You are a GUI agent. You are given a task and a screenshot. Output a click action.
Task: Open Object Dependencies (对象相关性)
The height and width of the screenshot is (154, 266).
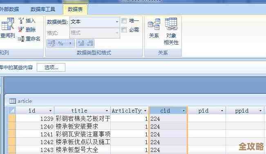(x=171, y=31)
